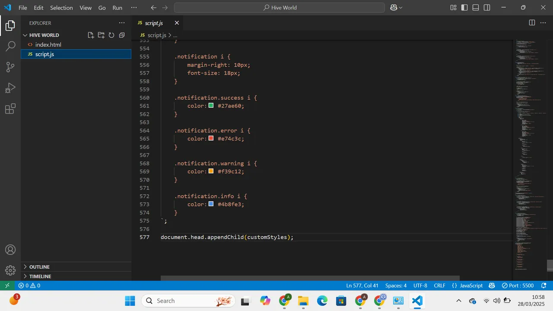The height and width of the screenshot is (311, 553).
Task: Open the File menu
Action: pos(23,8)
